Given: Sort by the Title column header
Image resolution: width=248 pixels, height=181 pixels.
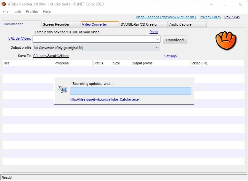Looking at the screenshot, I should [x=28, y=63].
